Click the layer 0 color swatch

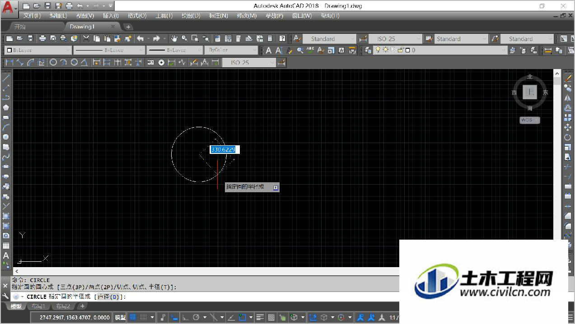[407, 50]
